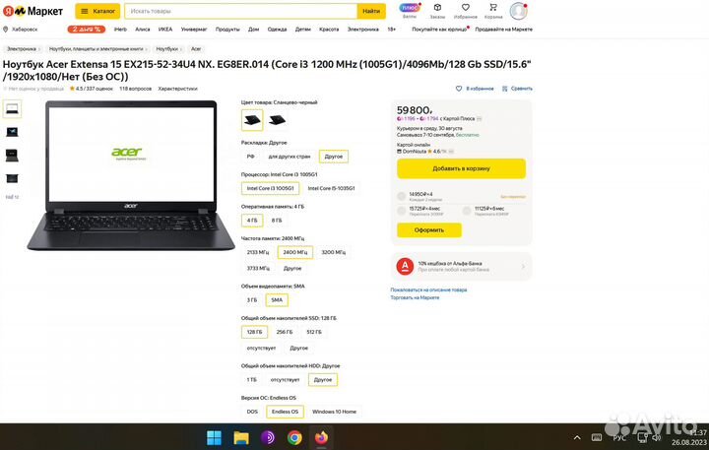Image resolution: width=709 pixels, height=450 pixels.
Task: Expand the Alfa-Bank cashback arrow
Action: [523, 267]
